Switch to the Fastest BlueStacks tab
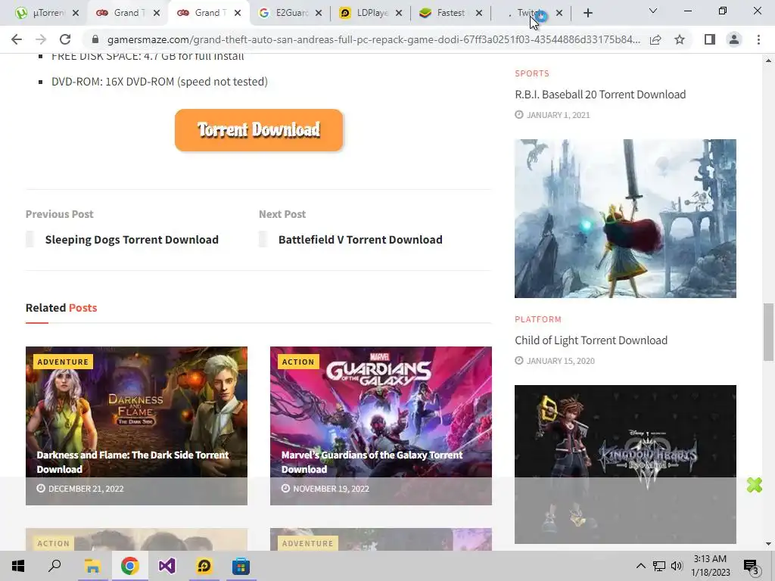The width and height of the screenshot is (775, 581). point(451,13)
